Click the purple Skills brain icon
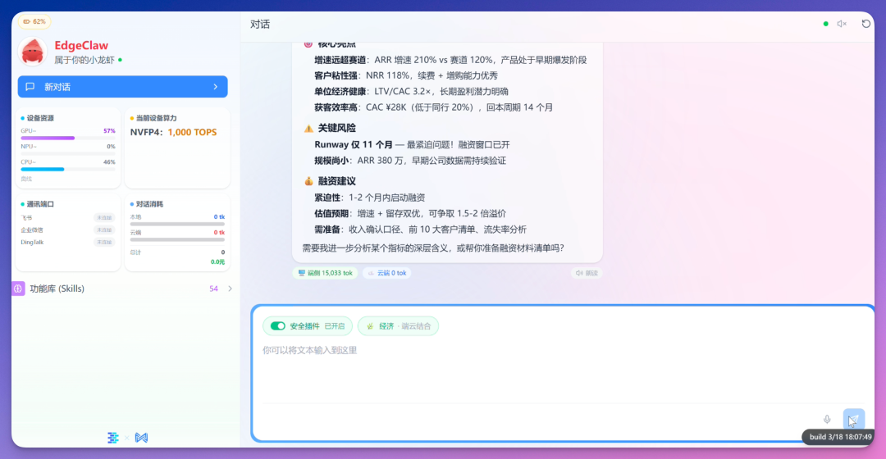The height and width of the screenshot is (459, 886). [18, 289]
